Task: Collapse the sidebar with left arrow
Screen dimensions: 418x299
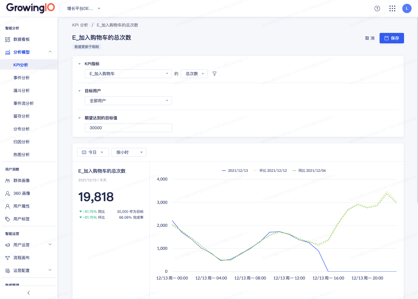Action: [x=29, y=293]
